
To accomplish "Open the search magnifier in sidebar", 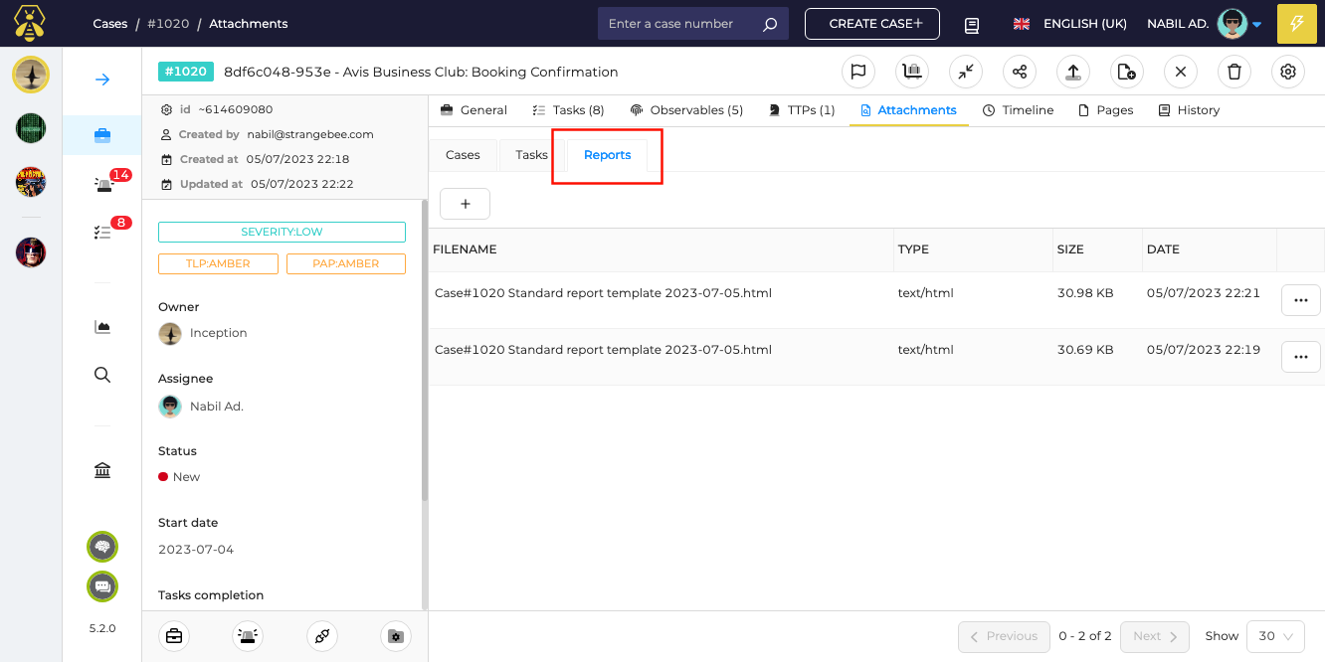I will [x=102, y=375].
